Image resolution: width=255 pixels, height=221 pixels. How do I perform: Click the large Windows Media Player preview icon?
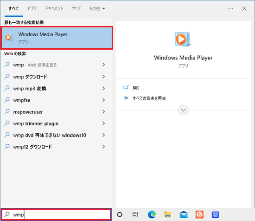pos(183,39)
